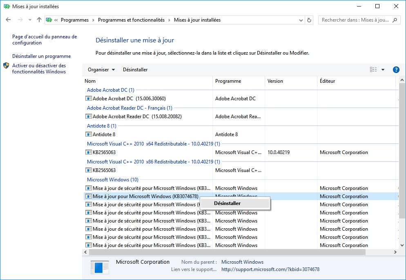Click the icon of Adobe Acrobat Reader DC (15.008.20082)
The height and width of the screenshot is (280, 406).
(x=89, y=116)
